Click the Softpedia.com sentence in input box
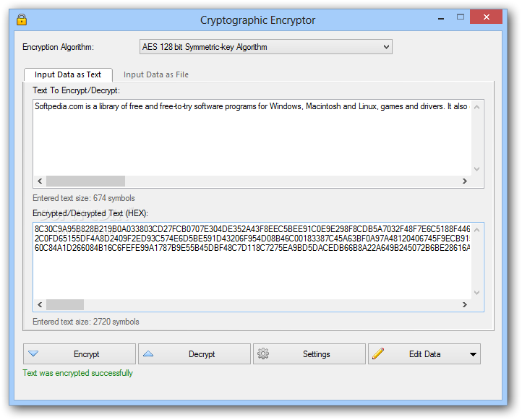 click(x=252, y=106)
